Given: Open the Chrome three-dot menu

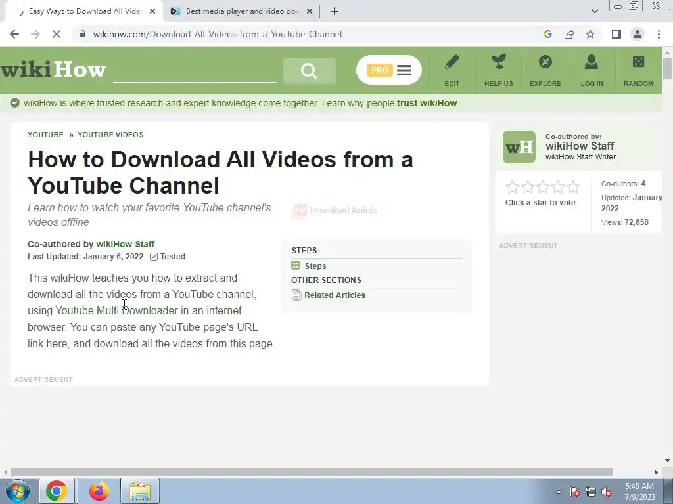Looking at the screenshot, I should (x=659, y=34).
